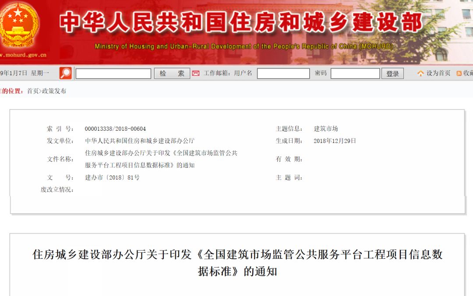Viewport: 473px width, 296px height.
Task: Click index number 000013338/2018-00604
Action: pos(115,129)
